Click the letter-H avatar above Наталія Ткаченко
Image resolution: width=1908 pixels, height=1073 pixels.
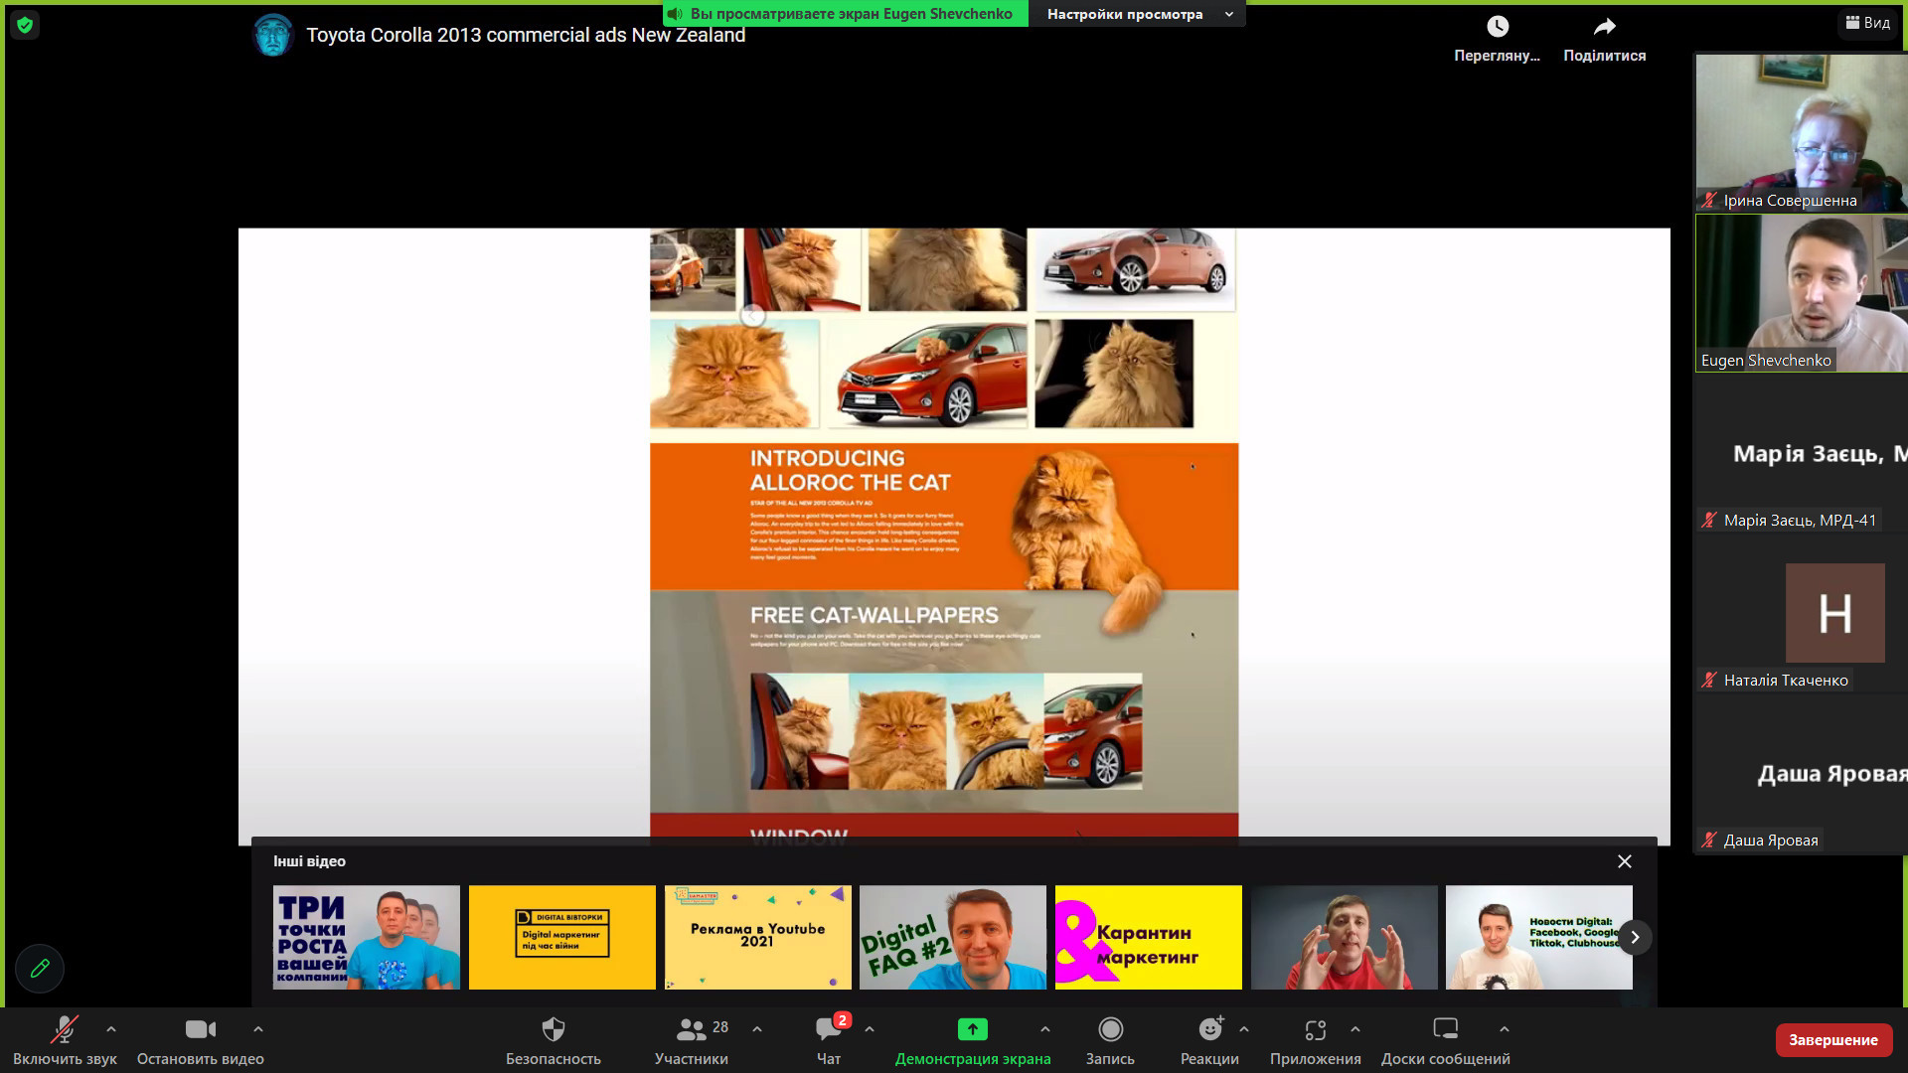[1834, 613]
